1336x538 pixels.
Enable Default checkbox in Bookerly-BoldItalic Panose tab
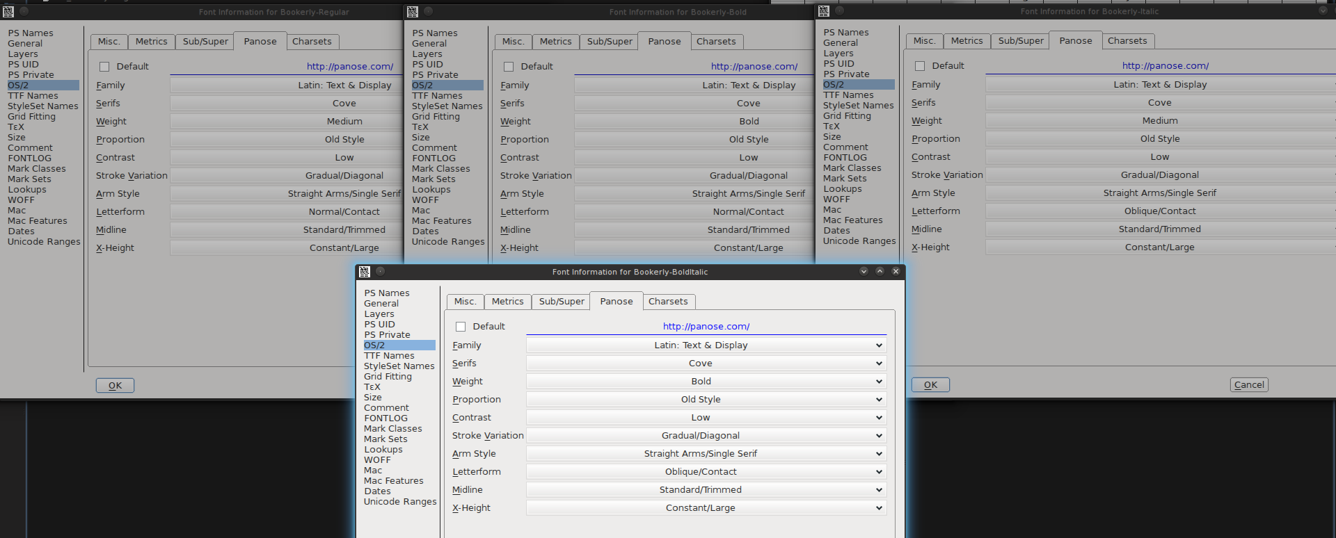coord(461,327)
